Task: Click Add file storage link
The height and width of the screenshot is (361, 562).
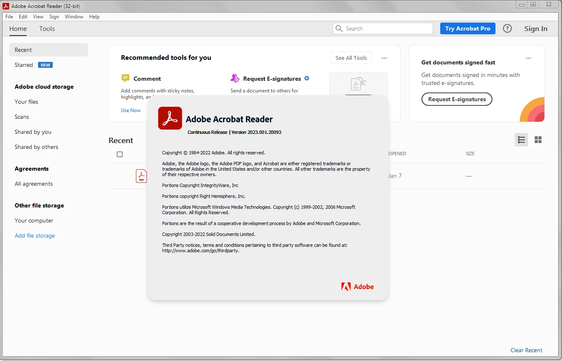Action: 35,236
